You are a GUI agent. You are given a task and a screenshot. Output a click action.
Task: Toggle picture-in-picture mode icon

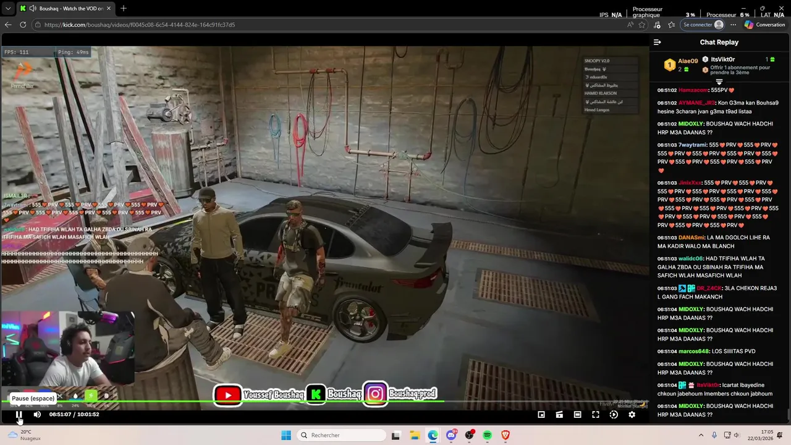tap(541, 415)
